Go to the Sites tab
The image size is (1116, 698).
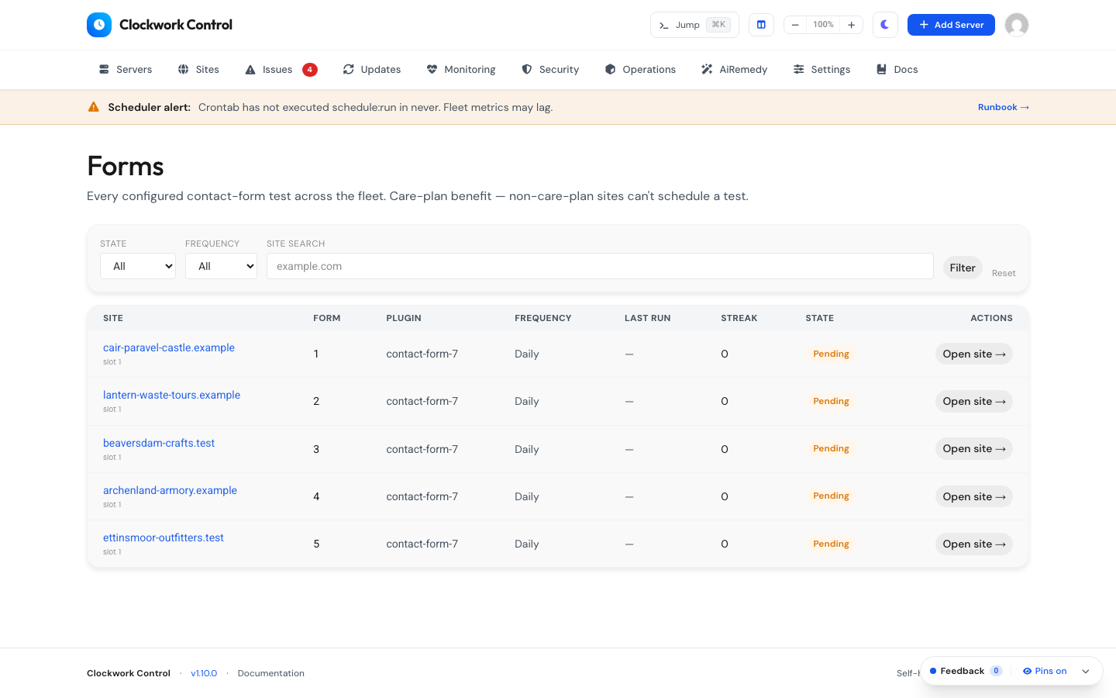(x=198, y=70)
